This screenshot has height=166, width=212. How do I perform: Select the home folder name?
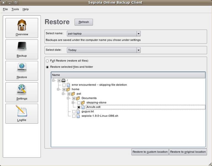click(x=75, y=89)
